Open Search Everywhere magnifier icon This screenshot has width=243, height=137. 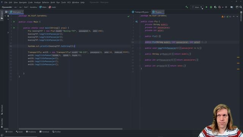[x=241, y=7]
